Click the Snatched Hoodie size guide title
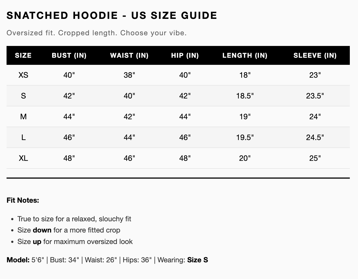Viewport: 358px width, 279px height. click(x=112, y=16)
